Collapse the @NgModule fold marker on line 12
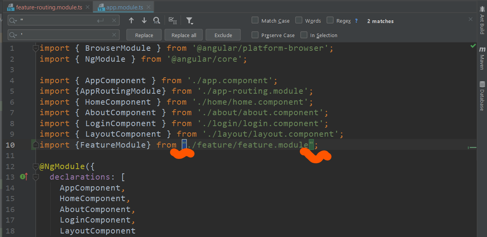This screenshot has height=237, width=487. pyautogui.click(x=36, y=166)
